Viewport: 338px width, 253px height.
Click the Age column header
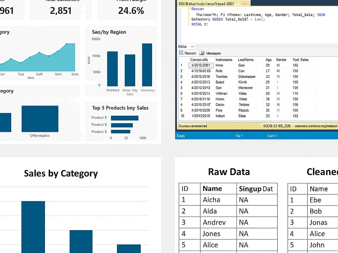(x=269, y=60)
